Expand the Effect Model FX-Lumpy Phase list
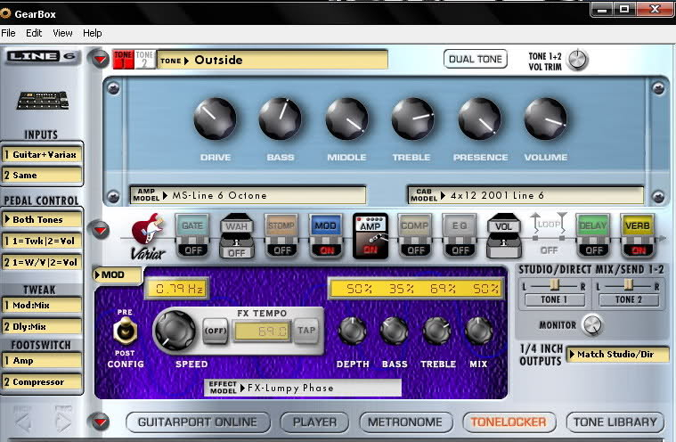This screenshot has width=676, height=442. click(301, 389)
